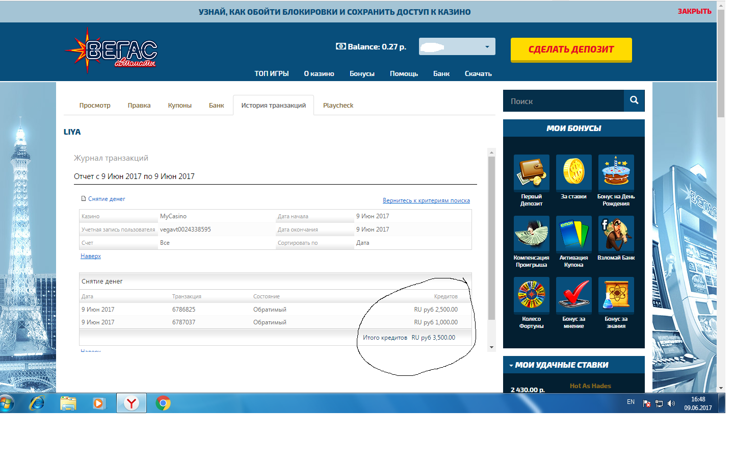Launch Internet Explorer from taskbar
This screenshot has width=734, height=459.
click(37, 403)
